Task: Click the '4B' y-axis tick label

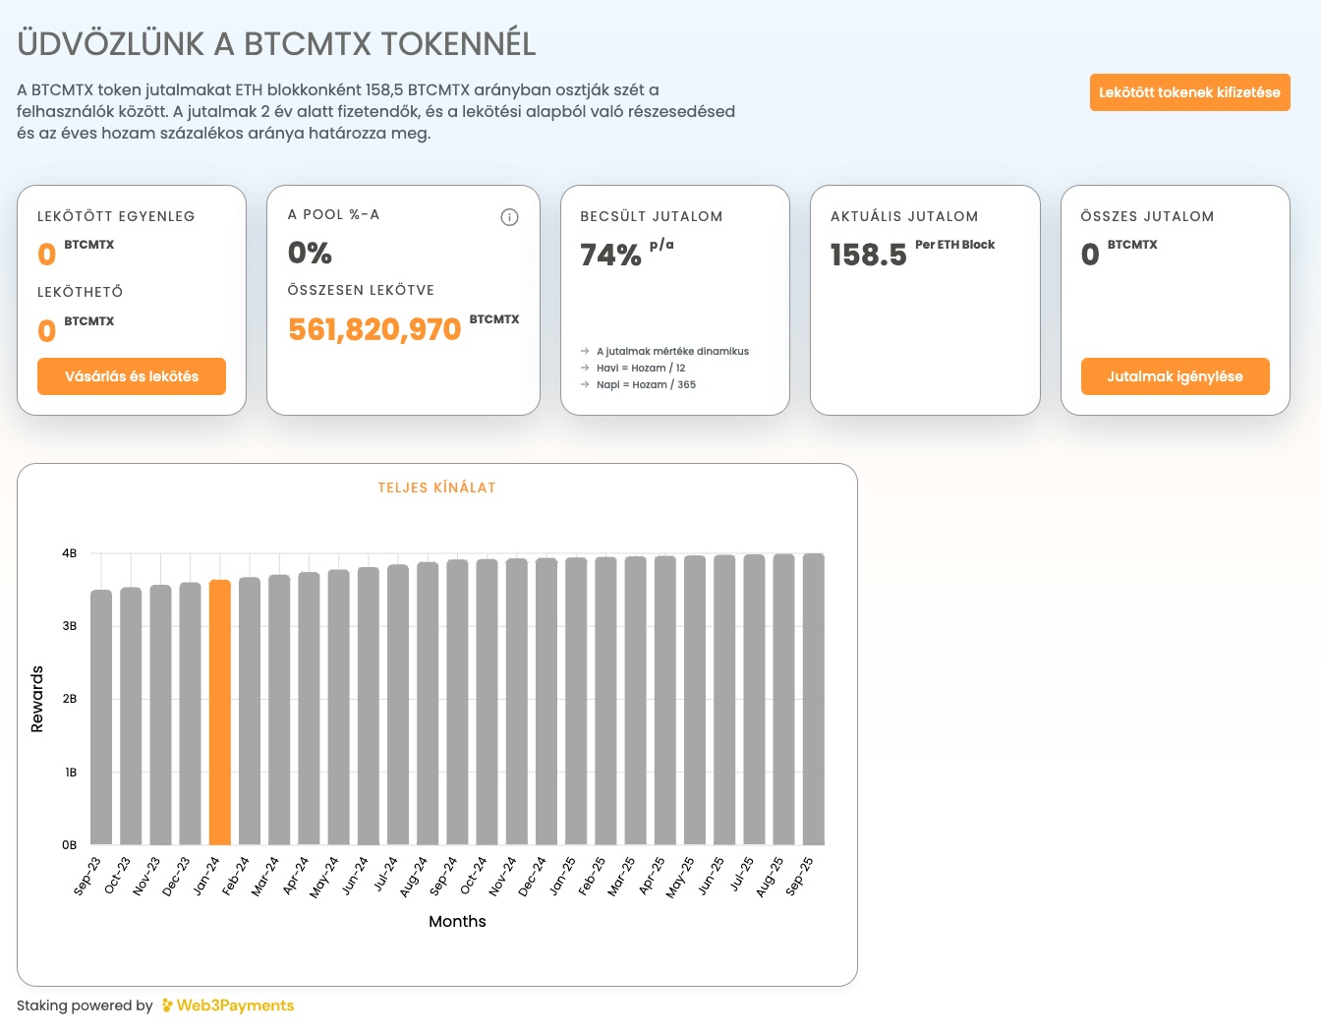Action: tap(69, 553)
